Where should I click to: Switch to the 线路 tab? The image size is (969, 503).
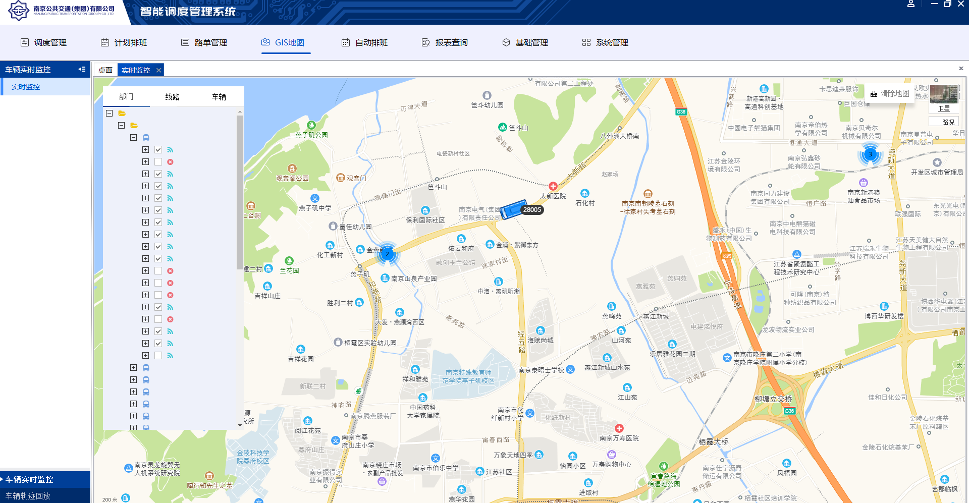tap(173, 96)
